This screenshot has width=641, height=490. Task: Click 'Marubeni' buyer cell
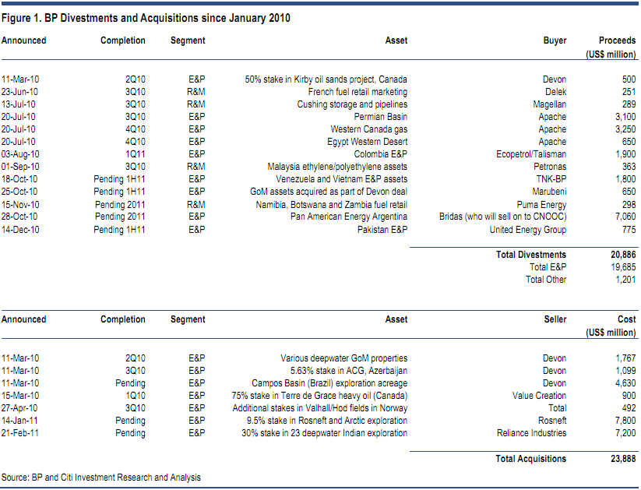coord(549,192)
